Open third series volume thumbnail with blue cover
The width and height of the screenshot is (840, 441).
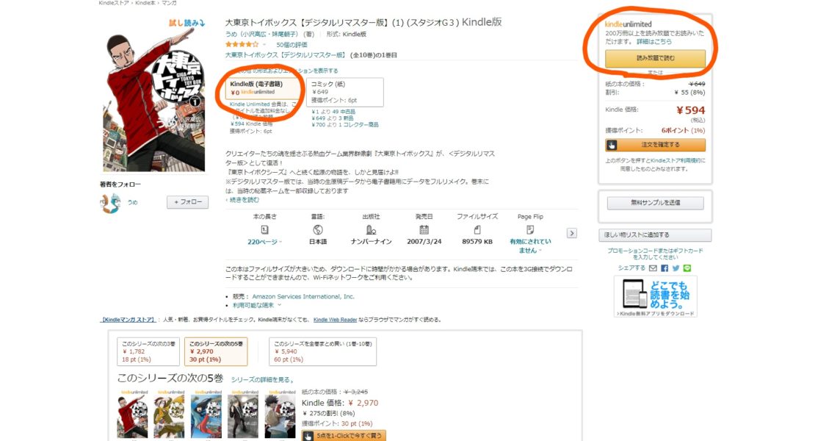point(206,415)
